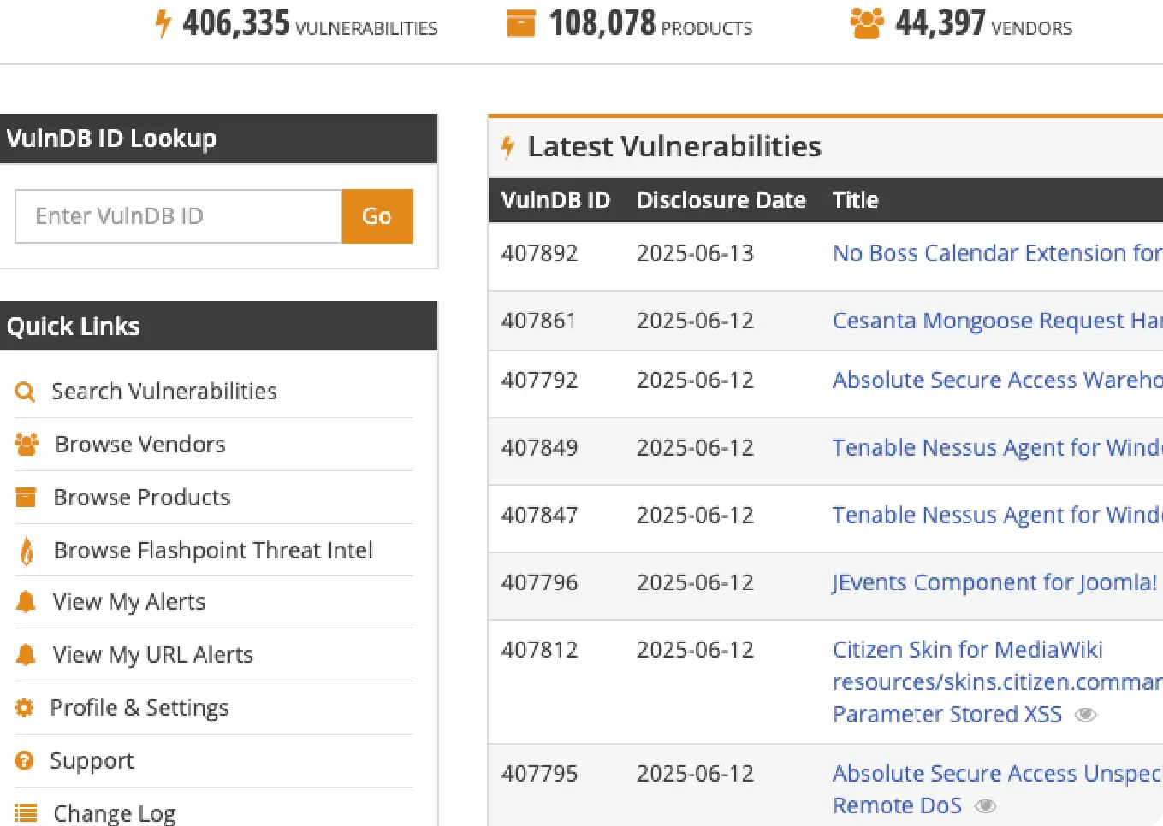Open the Cesanta Mongoose Request vulnerability
Viewport: 1163px width, 826px height.
tap(997, 321)
